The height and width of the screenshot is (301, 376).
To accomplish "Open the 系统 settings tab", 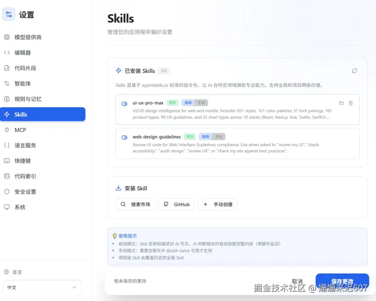I will point(19,207).
